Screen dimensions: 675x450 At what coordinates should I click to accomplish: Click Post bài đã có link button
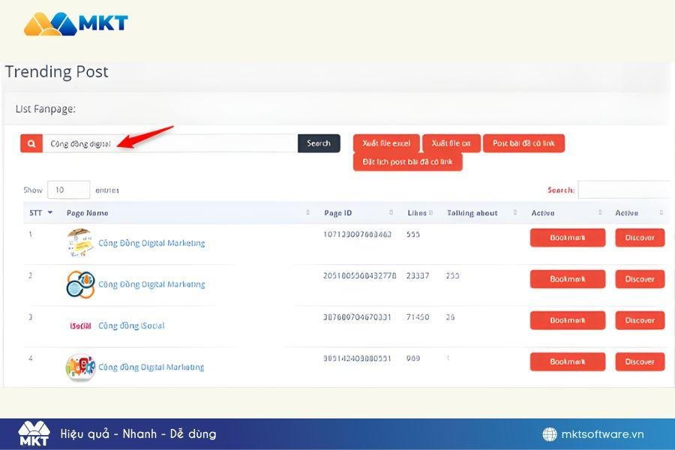[x=523, y=143]
